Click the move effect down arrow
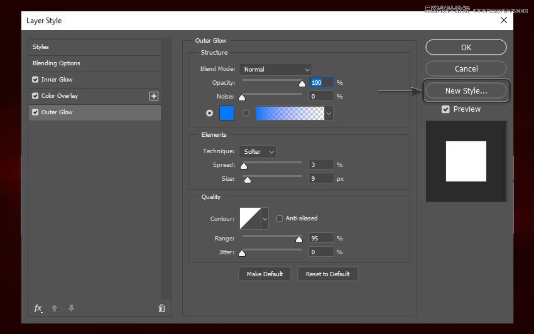Viewport: 534px width, 334px height. [71, 308]
